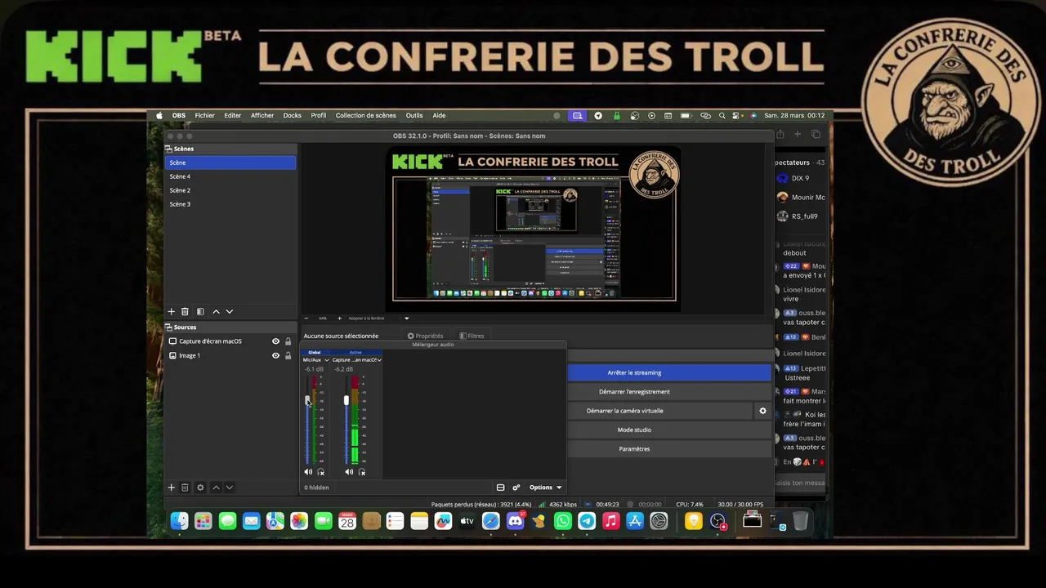Open the Docks menu
The image size is (1046, 588).
click(x=293, y=116)
